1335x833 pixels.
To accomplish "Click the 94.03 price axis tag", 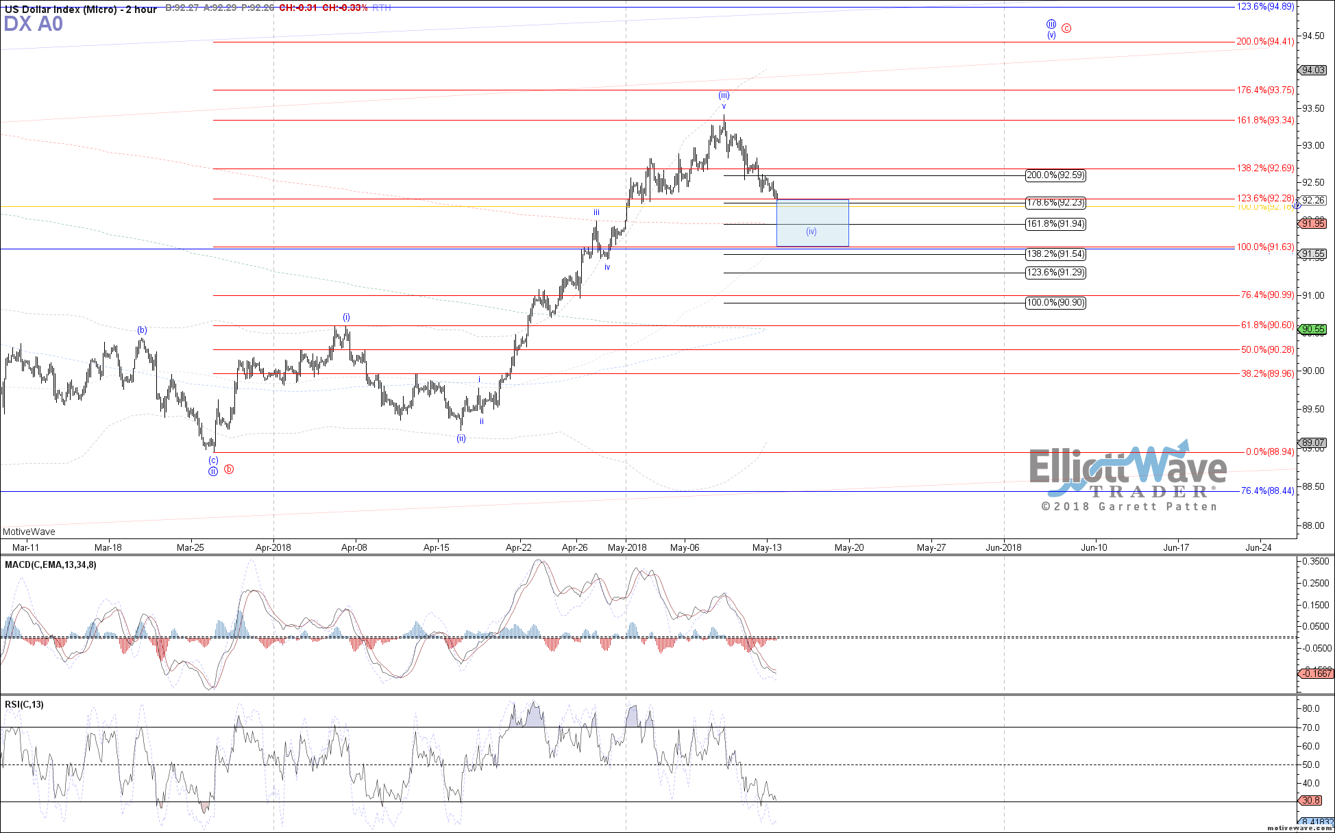I will (x=1313, y=70).
